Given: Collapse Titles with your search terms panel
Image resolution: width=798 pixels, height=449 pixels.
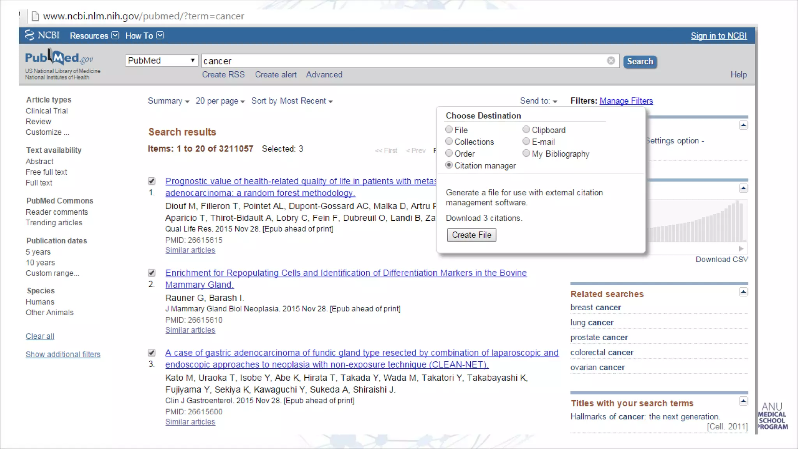Looking at the screenshot, I should coord(743,401).
